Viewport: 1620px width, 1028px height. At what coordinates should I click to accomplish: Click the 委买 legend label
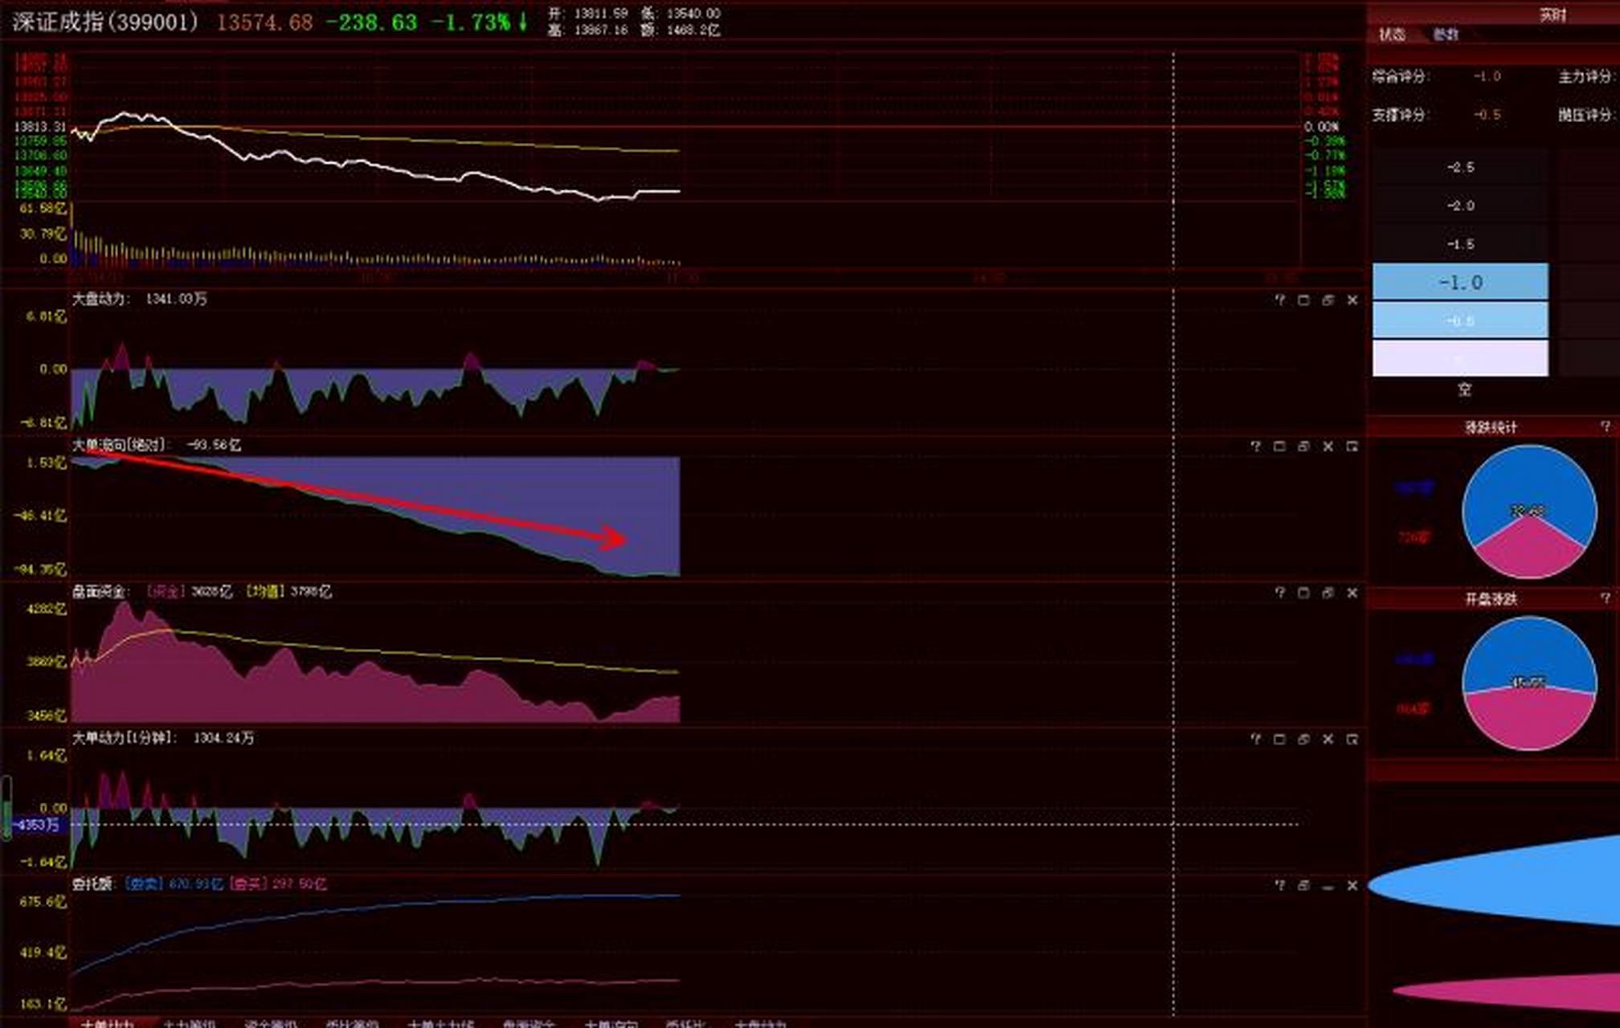point(247,883)
